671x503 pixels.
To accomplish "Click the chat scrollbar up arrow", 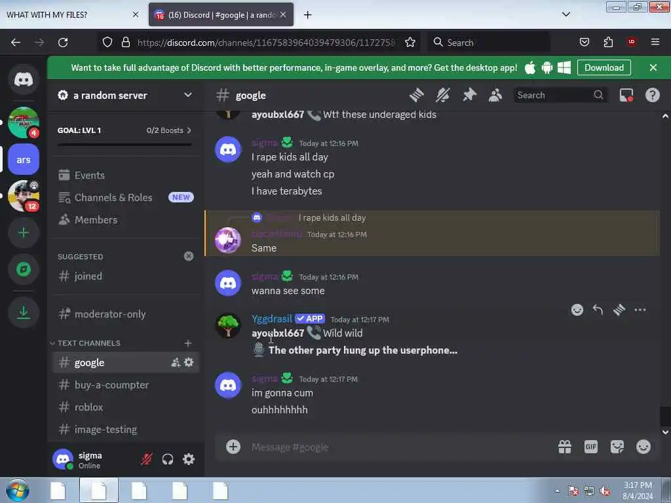I will [665, 116].
